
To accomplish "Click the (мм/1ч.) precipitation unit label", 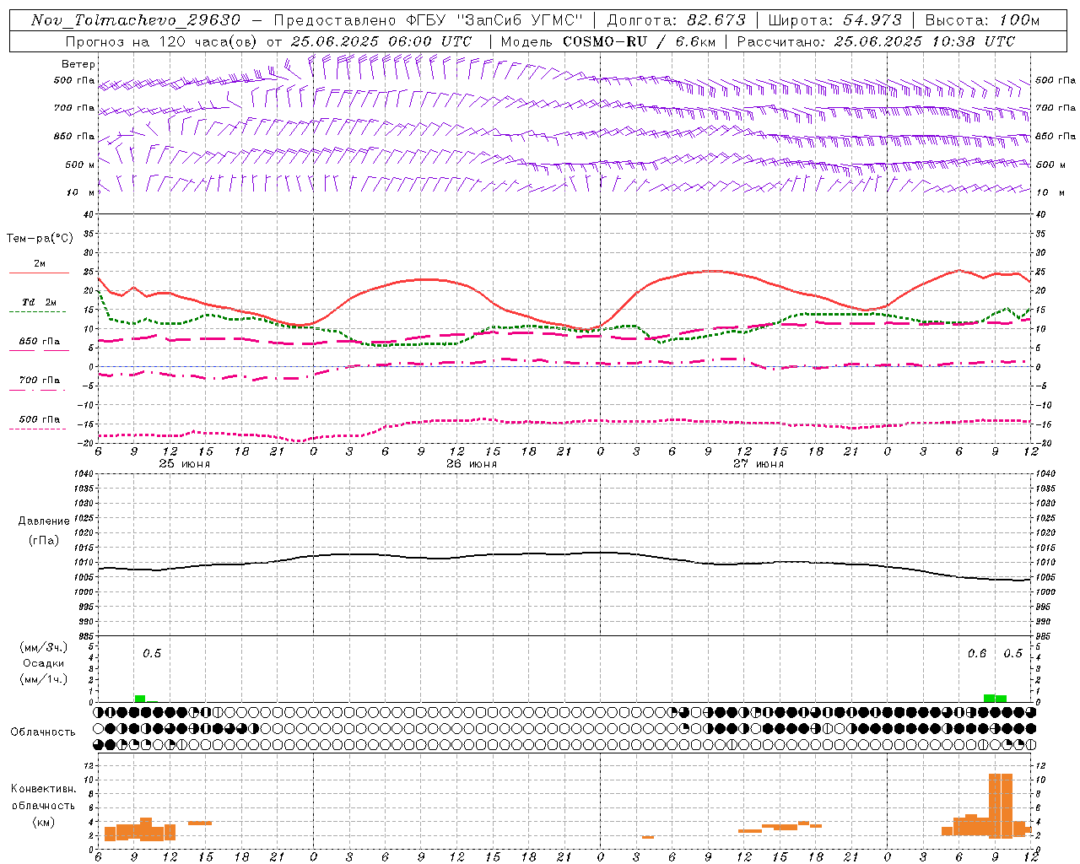I will (43, 679).
